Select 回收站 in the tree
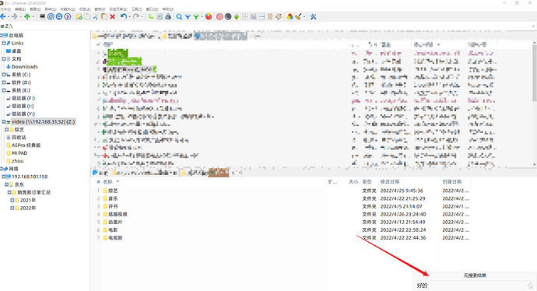This screenshot has height=291, width=537. pyautogui.click(x=19, y=137)
